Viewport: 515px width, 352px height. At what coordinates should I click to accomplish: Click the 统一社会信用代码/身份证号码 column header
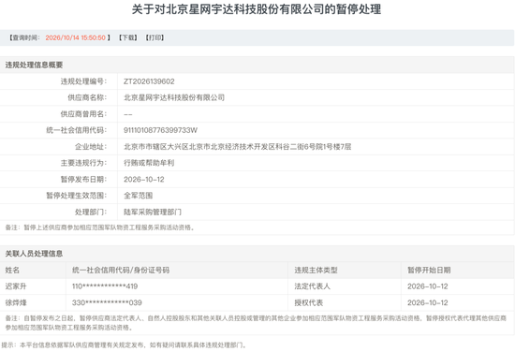click(x=121, y=270)
